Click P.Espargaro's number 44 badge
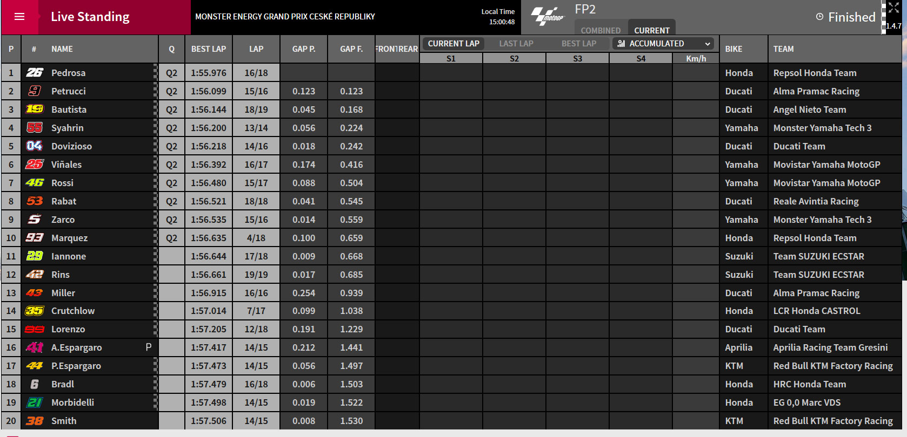Image resolution: width=907 pixels, height=437 pixels. tap(35, 366)
